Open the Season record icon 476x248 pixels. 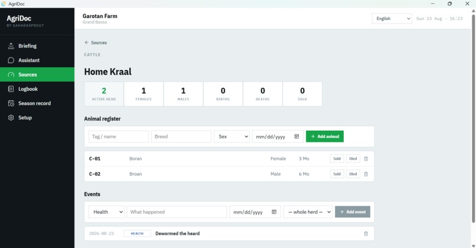point(11,103)
